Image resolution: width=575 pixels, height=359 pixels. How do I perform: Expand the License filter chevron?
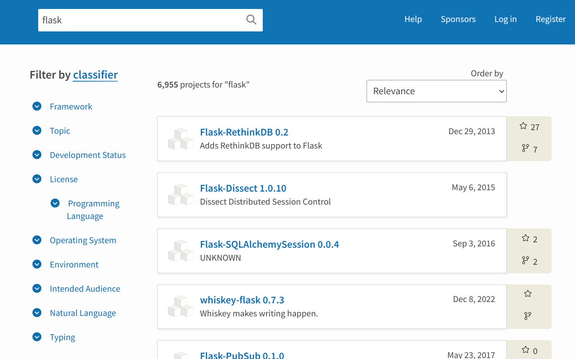coord(37,179)
